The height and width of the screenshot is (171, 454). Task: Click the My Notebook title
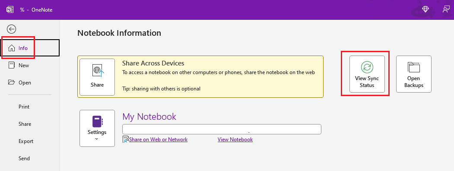(x=149, y=116)
